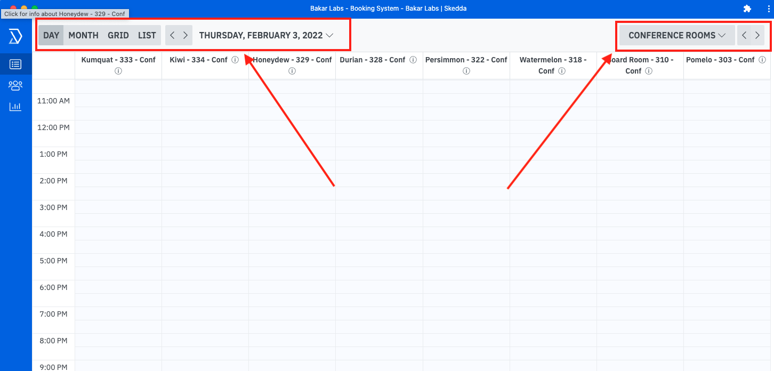Viewport: 774px width, 371px height.
Task: Click the 4:00 PM time label
Action: click(54, 234)
